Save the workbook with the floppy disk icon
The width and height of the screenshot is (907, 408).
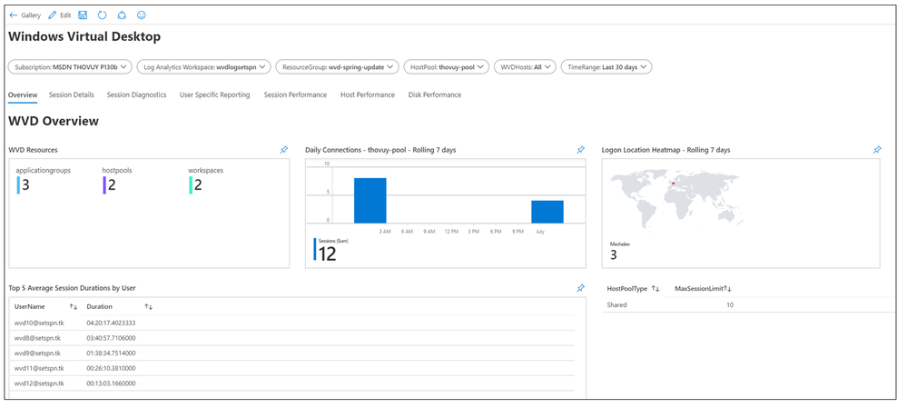click(83, 15)
